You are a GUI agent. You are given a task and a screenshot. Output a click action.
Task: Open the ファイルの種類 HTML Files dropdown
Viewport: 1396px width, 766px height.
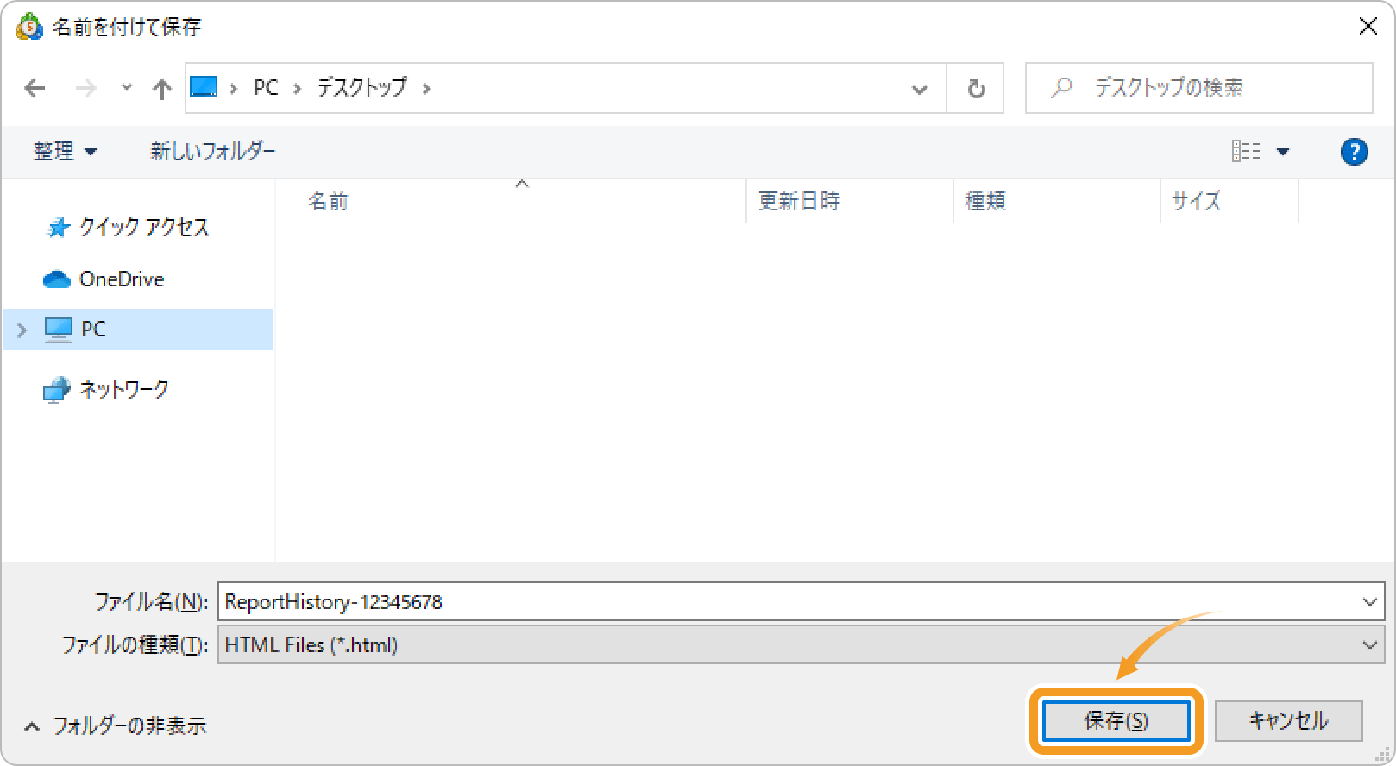click(802, 644)
